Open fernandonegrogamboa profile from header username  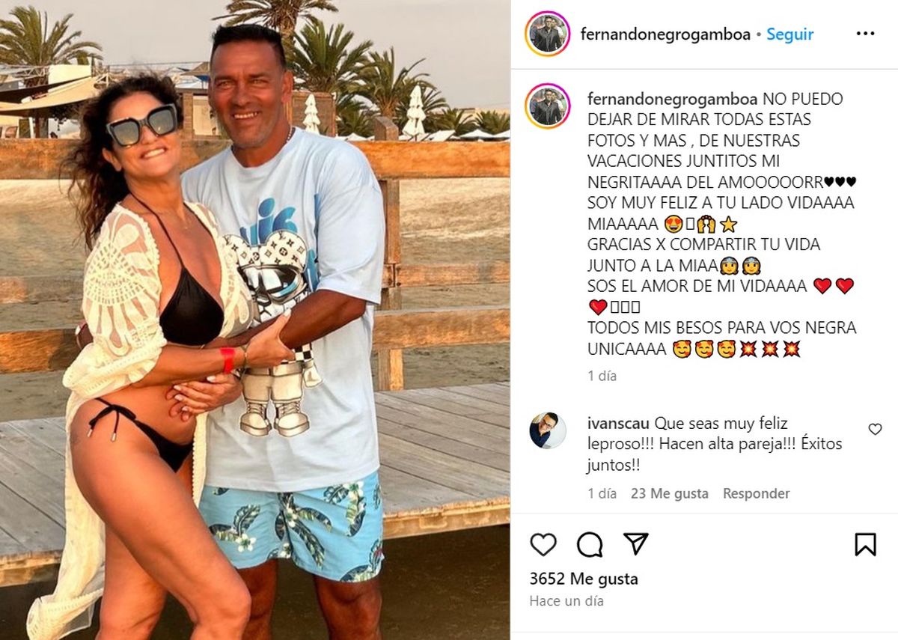point(665,34)
